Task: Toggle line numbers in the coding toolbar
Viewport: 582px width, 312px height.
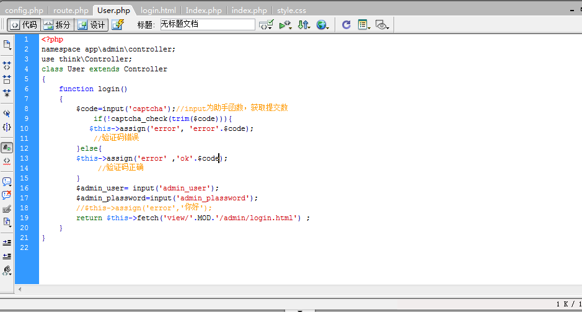Action: 7,148
